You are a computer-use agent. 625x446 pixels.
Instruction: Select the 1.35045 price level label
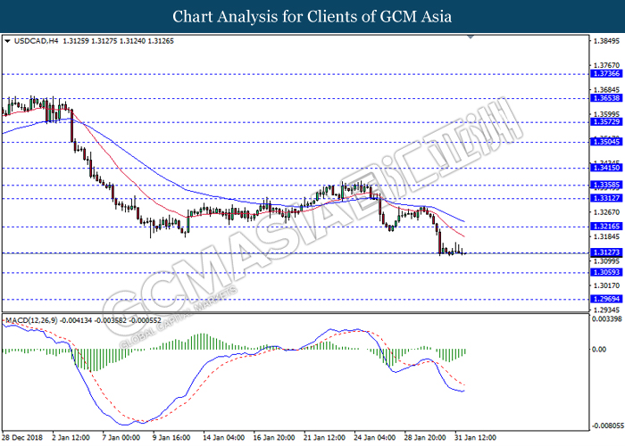click(x=606, y=142)
